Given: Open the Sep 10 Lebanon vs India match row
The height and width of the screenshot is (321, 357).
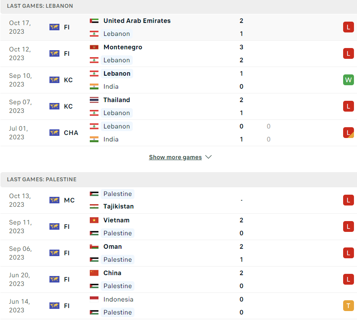Looking at the screenshot, I should tap(179, 80).
